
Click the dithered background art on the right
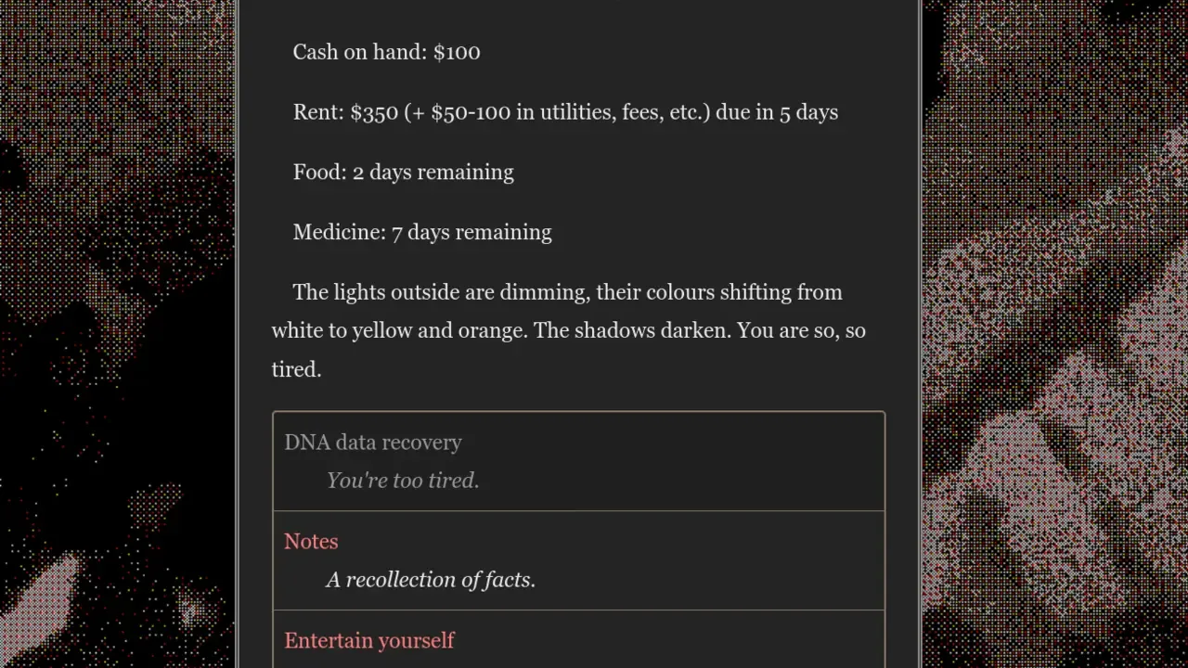pos(1055,334)
